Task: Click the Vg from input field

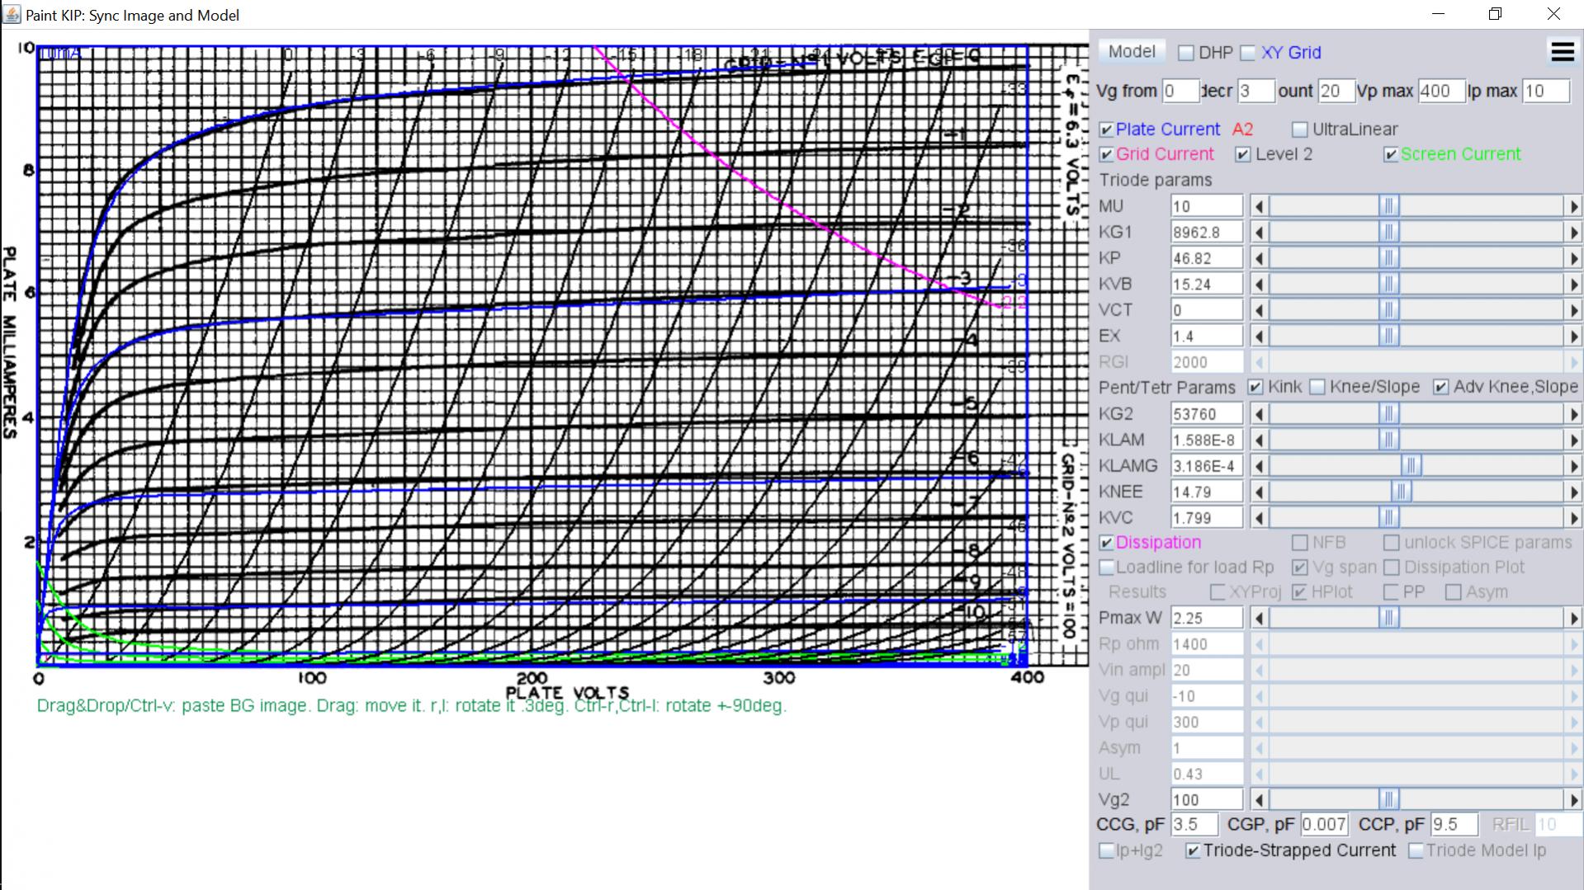Action: [x=1180, y=91]
